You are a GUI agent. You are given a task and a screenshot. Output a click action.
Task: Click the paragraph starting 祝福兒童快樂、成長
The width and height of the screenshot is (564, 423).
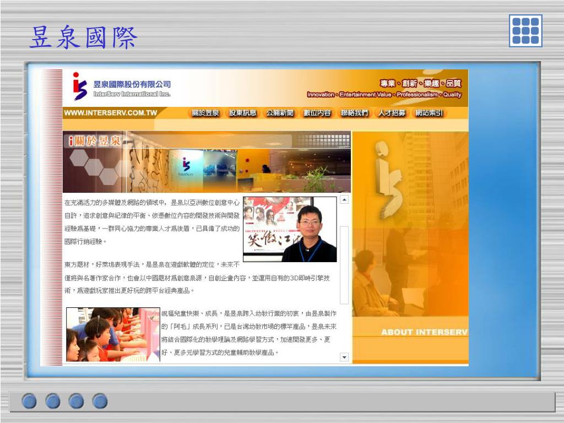(x=249, y=333)
